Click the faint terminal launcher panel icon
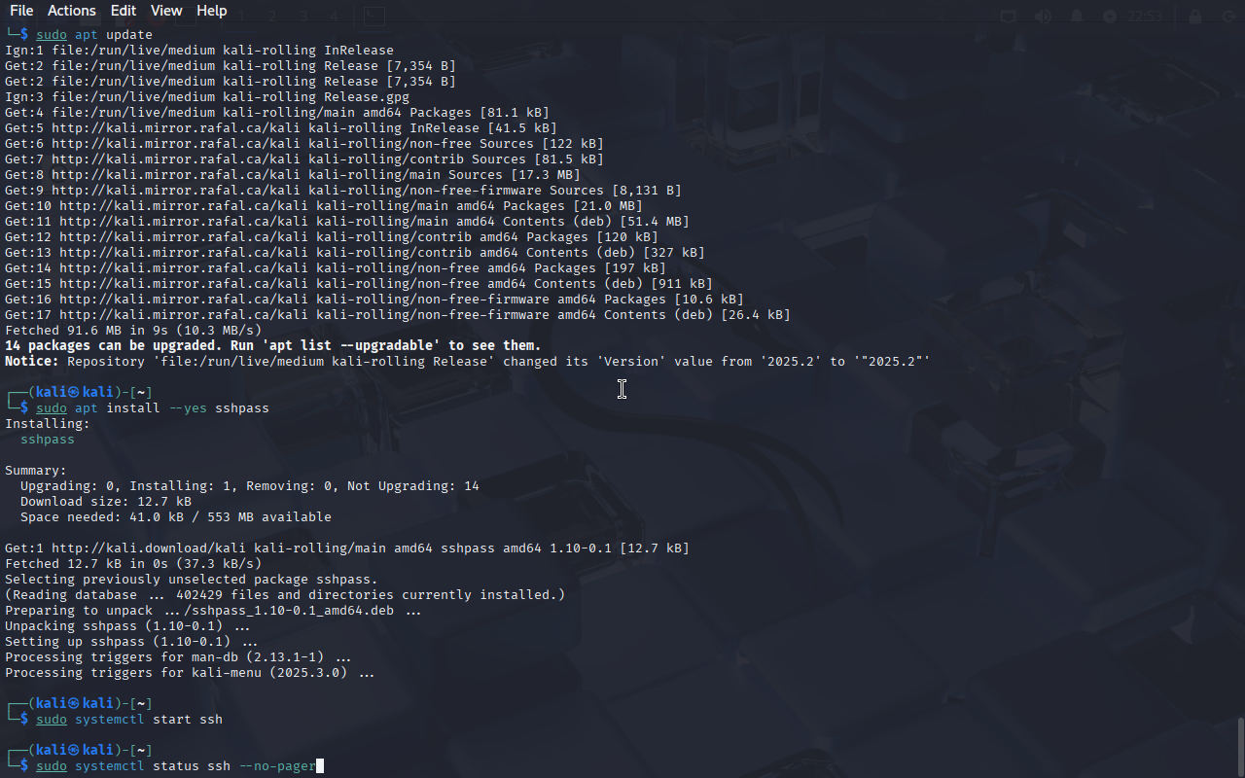This screenshot has width=1245, height=778. click(x=373, y=17)
